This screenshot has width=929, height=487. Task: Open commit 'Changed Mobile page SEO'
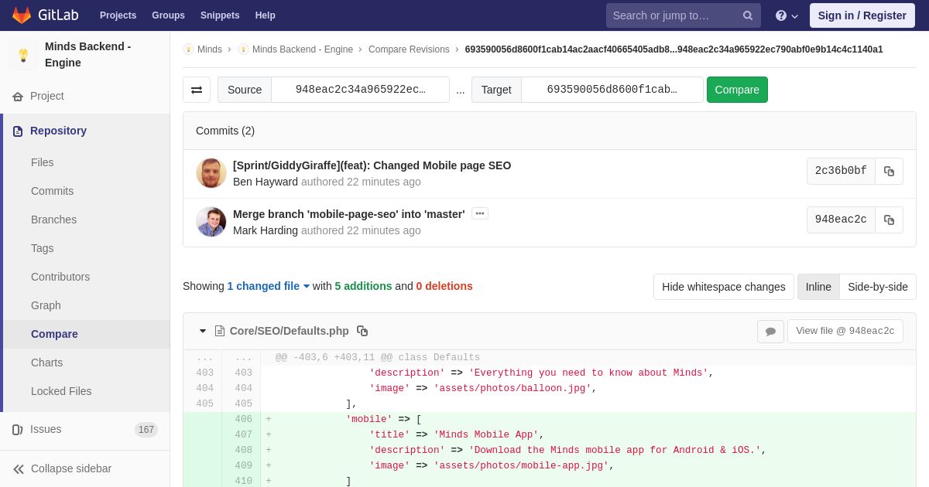pyautogui.click(x=372, y=165)
